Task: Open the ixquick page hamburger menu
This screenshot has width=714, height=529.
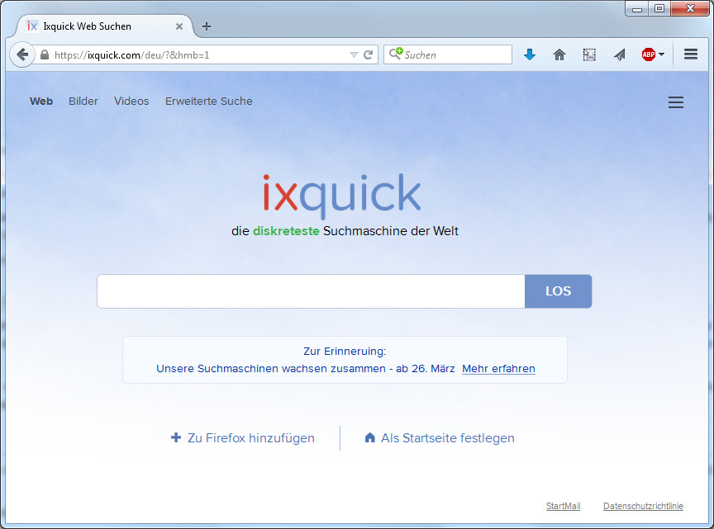Action: [x=676, y=102]
